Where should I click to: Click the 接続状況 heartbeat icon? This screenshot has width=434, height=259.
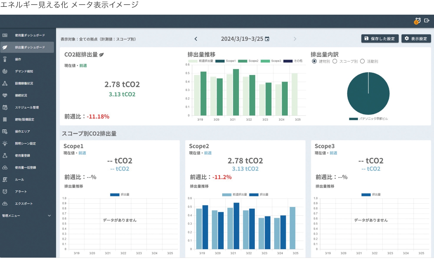click(x=5, y=95)
